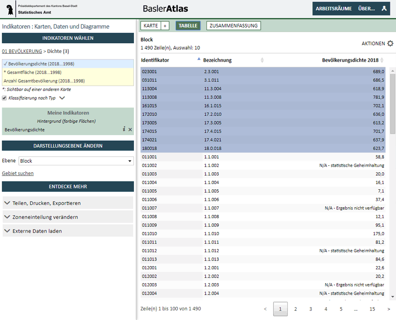The image size is (396, 320).
Task: Select table row 174021
Action: pos(263,140)
